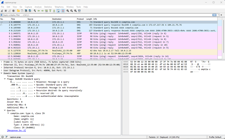Open the capture options dialog
The width and height of the screenshot is (225, 139).
click(x=13, y=11)
